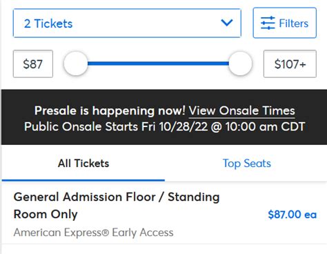Click the Public Onsale Starts date text
Image resolution: width=327 pixels, height=254 pixels.
(x=165, y=126)
